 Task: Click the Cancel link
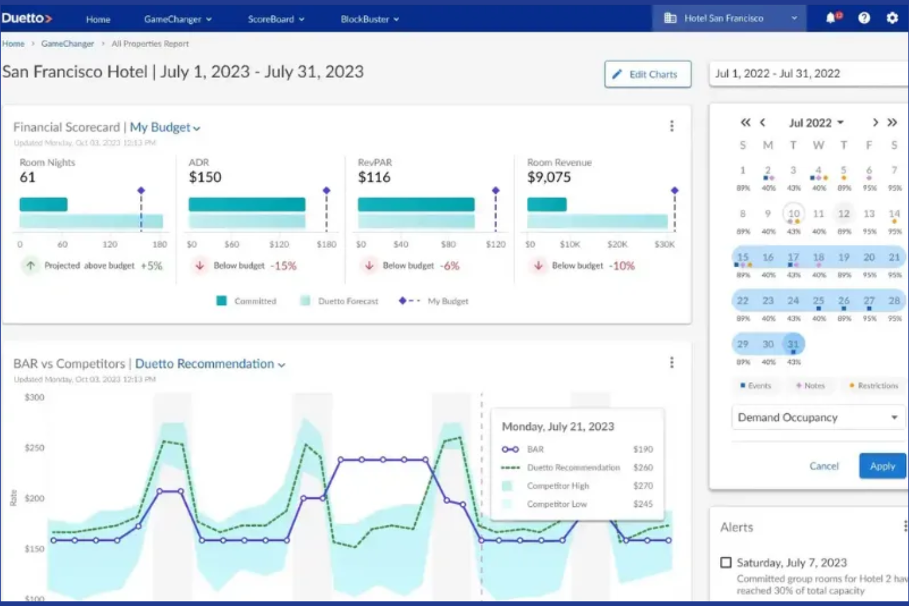click(x=824, y=465)
